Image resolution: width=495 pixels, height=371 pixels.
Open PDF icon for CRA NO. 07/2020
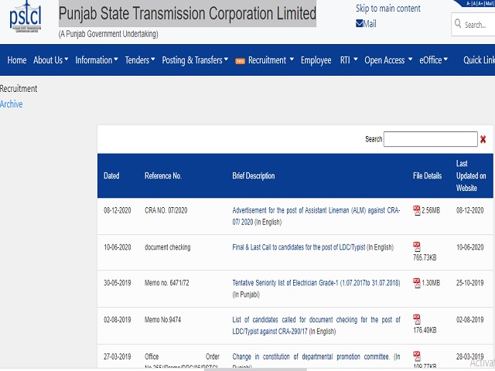(x=416, y=210)
